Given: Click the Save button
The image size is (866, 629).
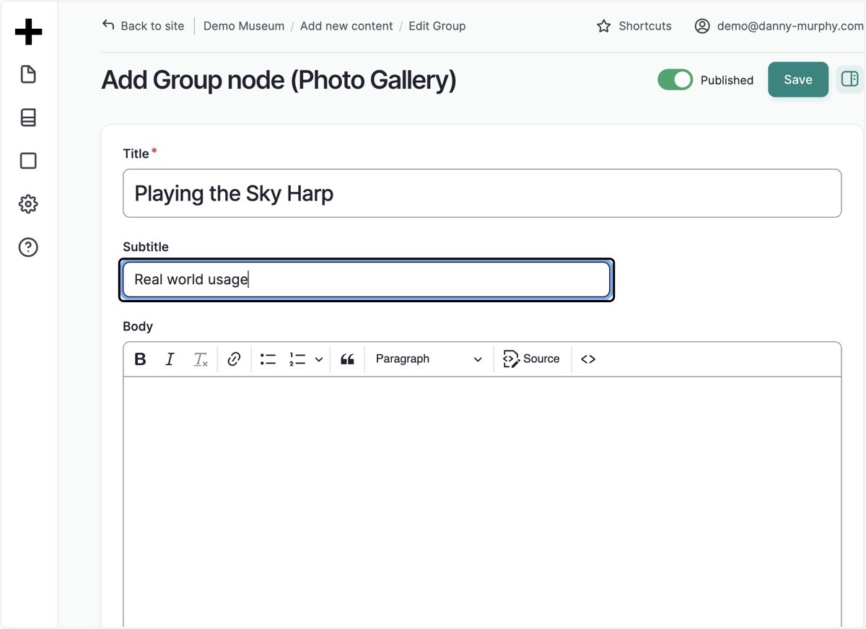Looking at the screenshot, I should pos(798,79).
